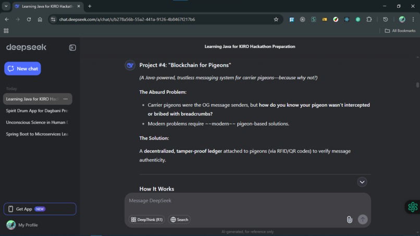Open a new browser tab
Viewport: 420px width, 236px height.
point(90,6)
